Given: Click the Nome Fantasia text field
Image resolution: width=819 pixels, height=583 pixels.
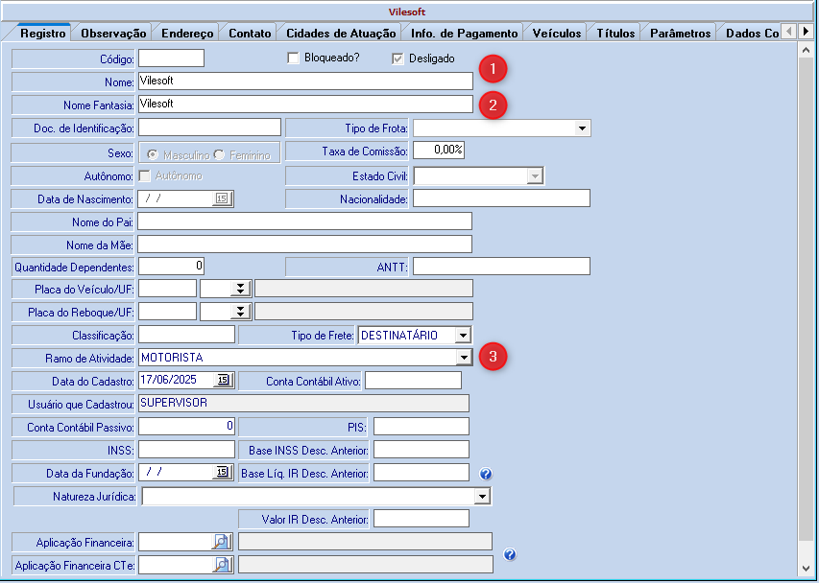Looking at the screenshot, I should coord(305,104).
